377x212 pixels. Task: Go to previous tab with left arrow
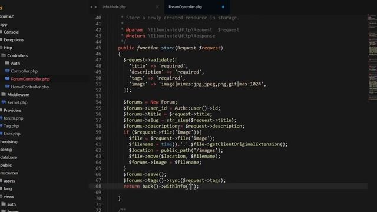point(91,7)
